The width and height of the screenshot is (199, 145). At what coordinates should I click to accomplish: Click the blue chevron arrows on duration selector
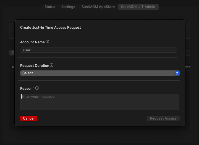pyautogui.click(x=177, y=73)
